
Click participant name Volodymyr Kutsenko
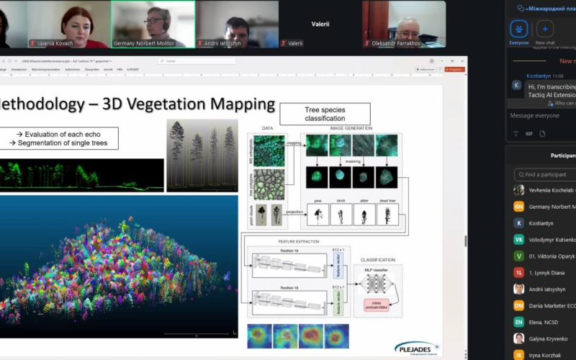(x=552, y=240)
